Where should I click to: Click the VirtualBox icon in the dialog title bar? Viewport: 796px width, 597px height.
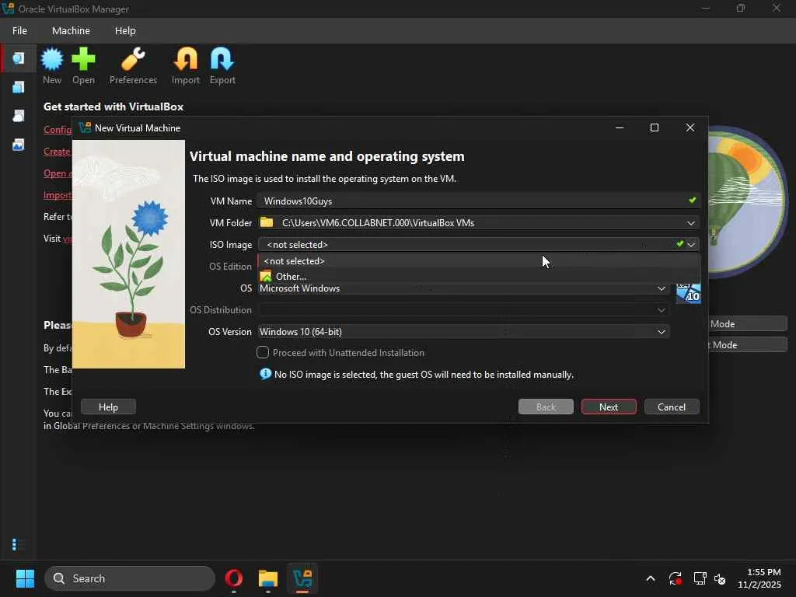coord(85,128)
